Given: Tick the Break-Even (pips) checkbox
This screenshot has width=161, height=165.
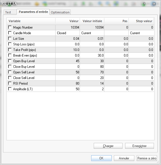Looking at the screenshot, I should (10, 55).
